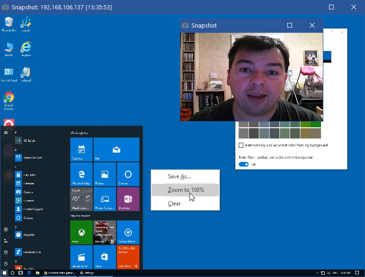
Task: Open the purple OneNote tile
Action: coord(128,199)
